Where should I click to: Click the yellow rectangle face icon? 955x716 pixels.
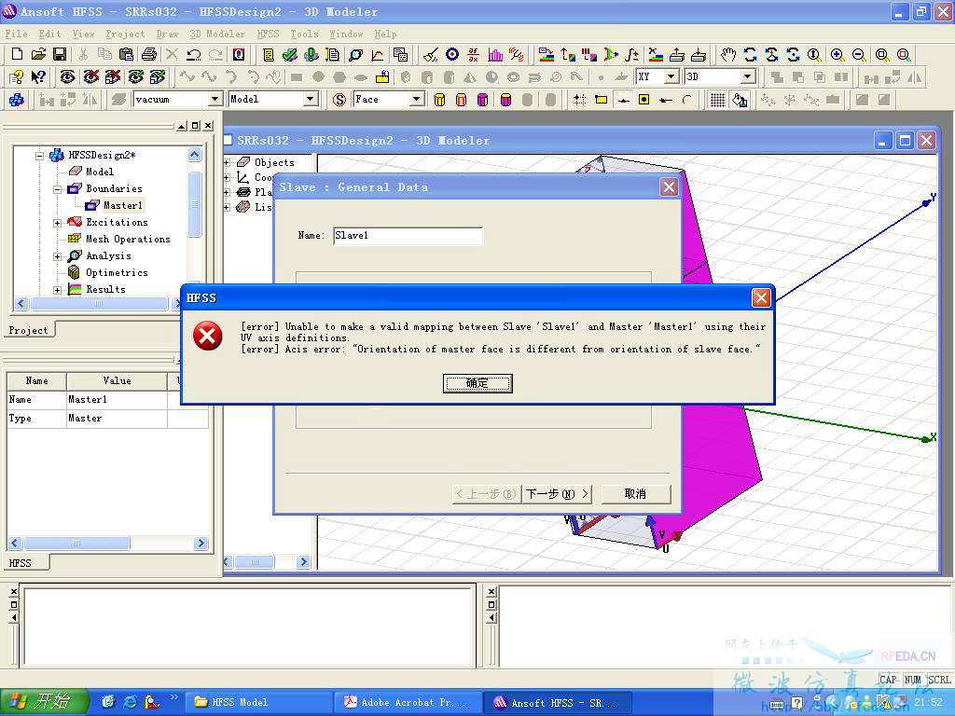[x=602, y=99]
